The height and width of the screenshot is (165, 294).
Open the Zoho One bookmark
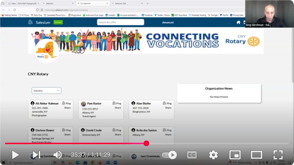37,15
